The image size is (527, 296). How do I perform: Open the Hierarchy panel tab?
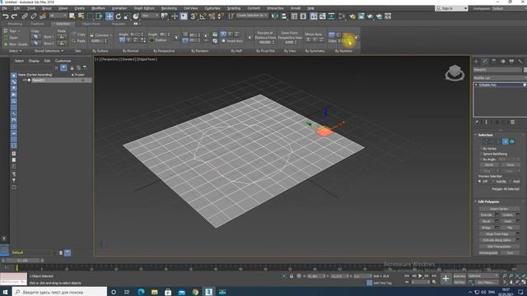click(494, 62)
